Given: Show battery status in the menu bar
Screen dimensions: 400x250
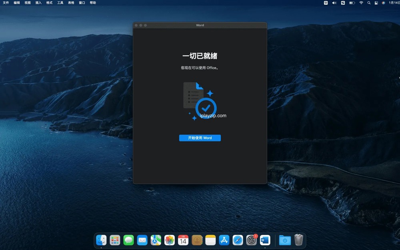Looking at the screenshot, I should click(x=352, y=3).
